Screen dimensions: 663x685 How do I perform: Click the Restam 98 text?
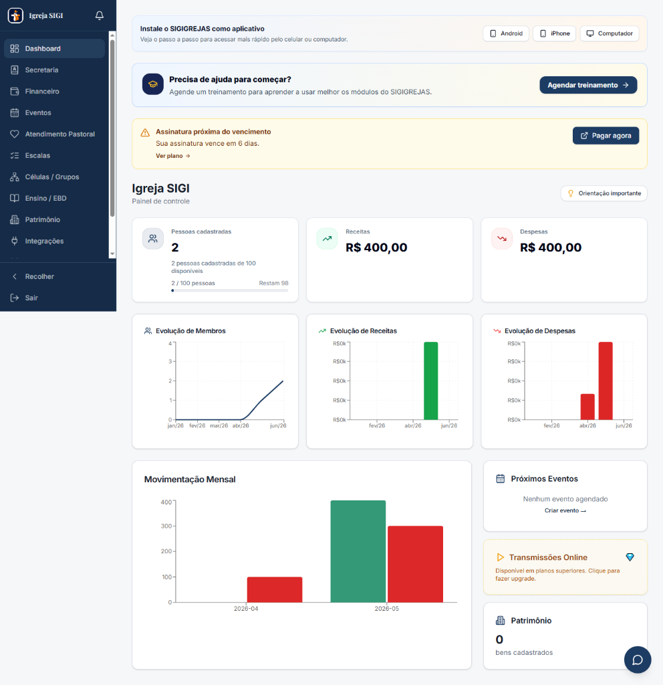[x=273, y=283]
